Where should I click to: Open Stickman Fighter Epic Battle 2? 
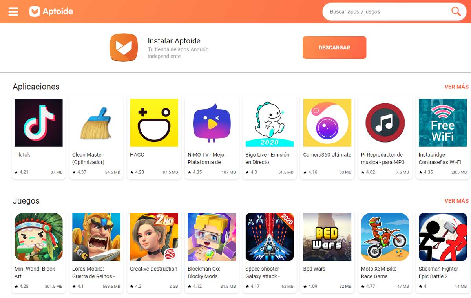click(x=443, y=237)
